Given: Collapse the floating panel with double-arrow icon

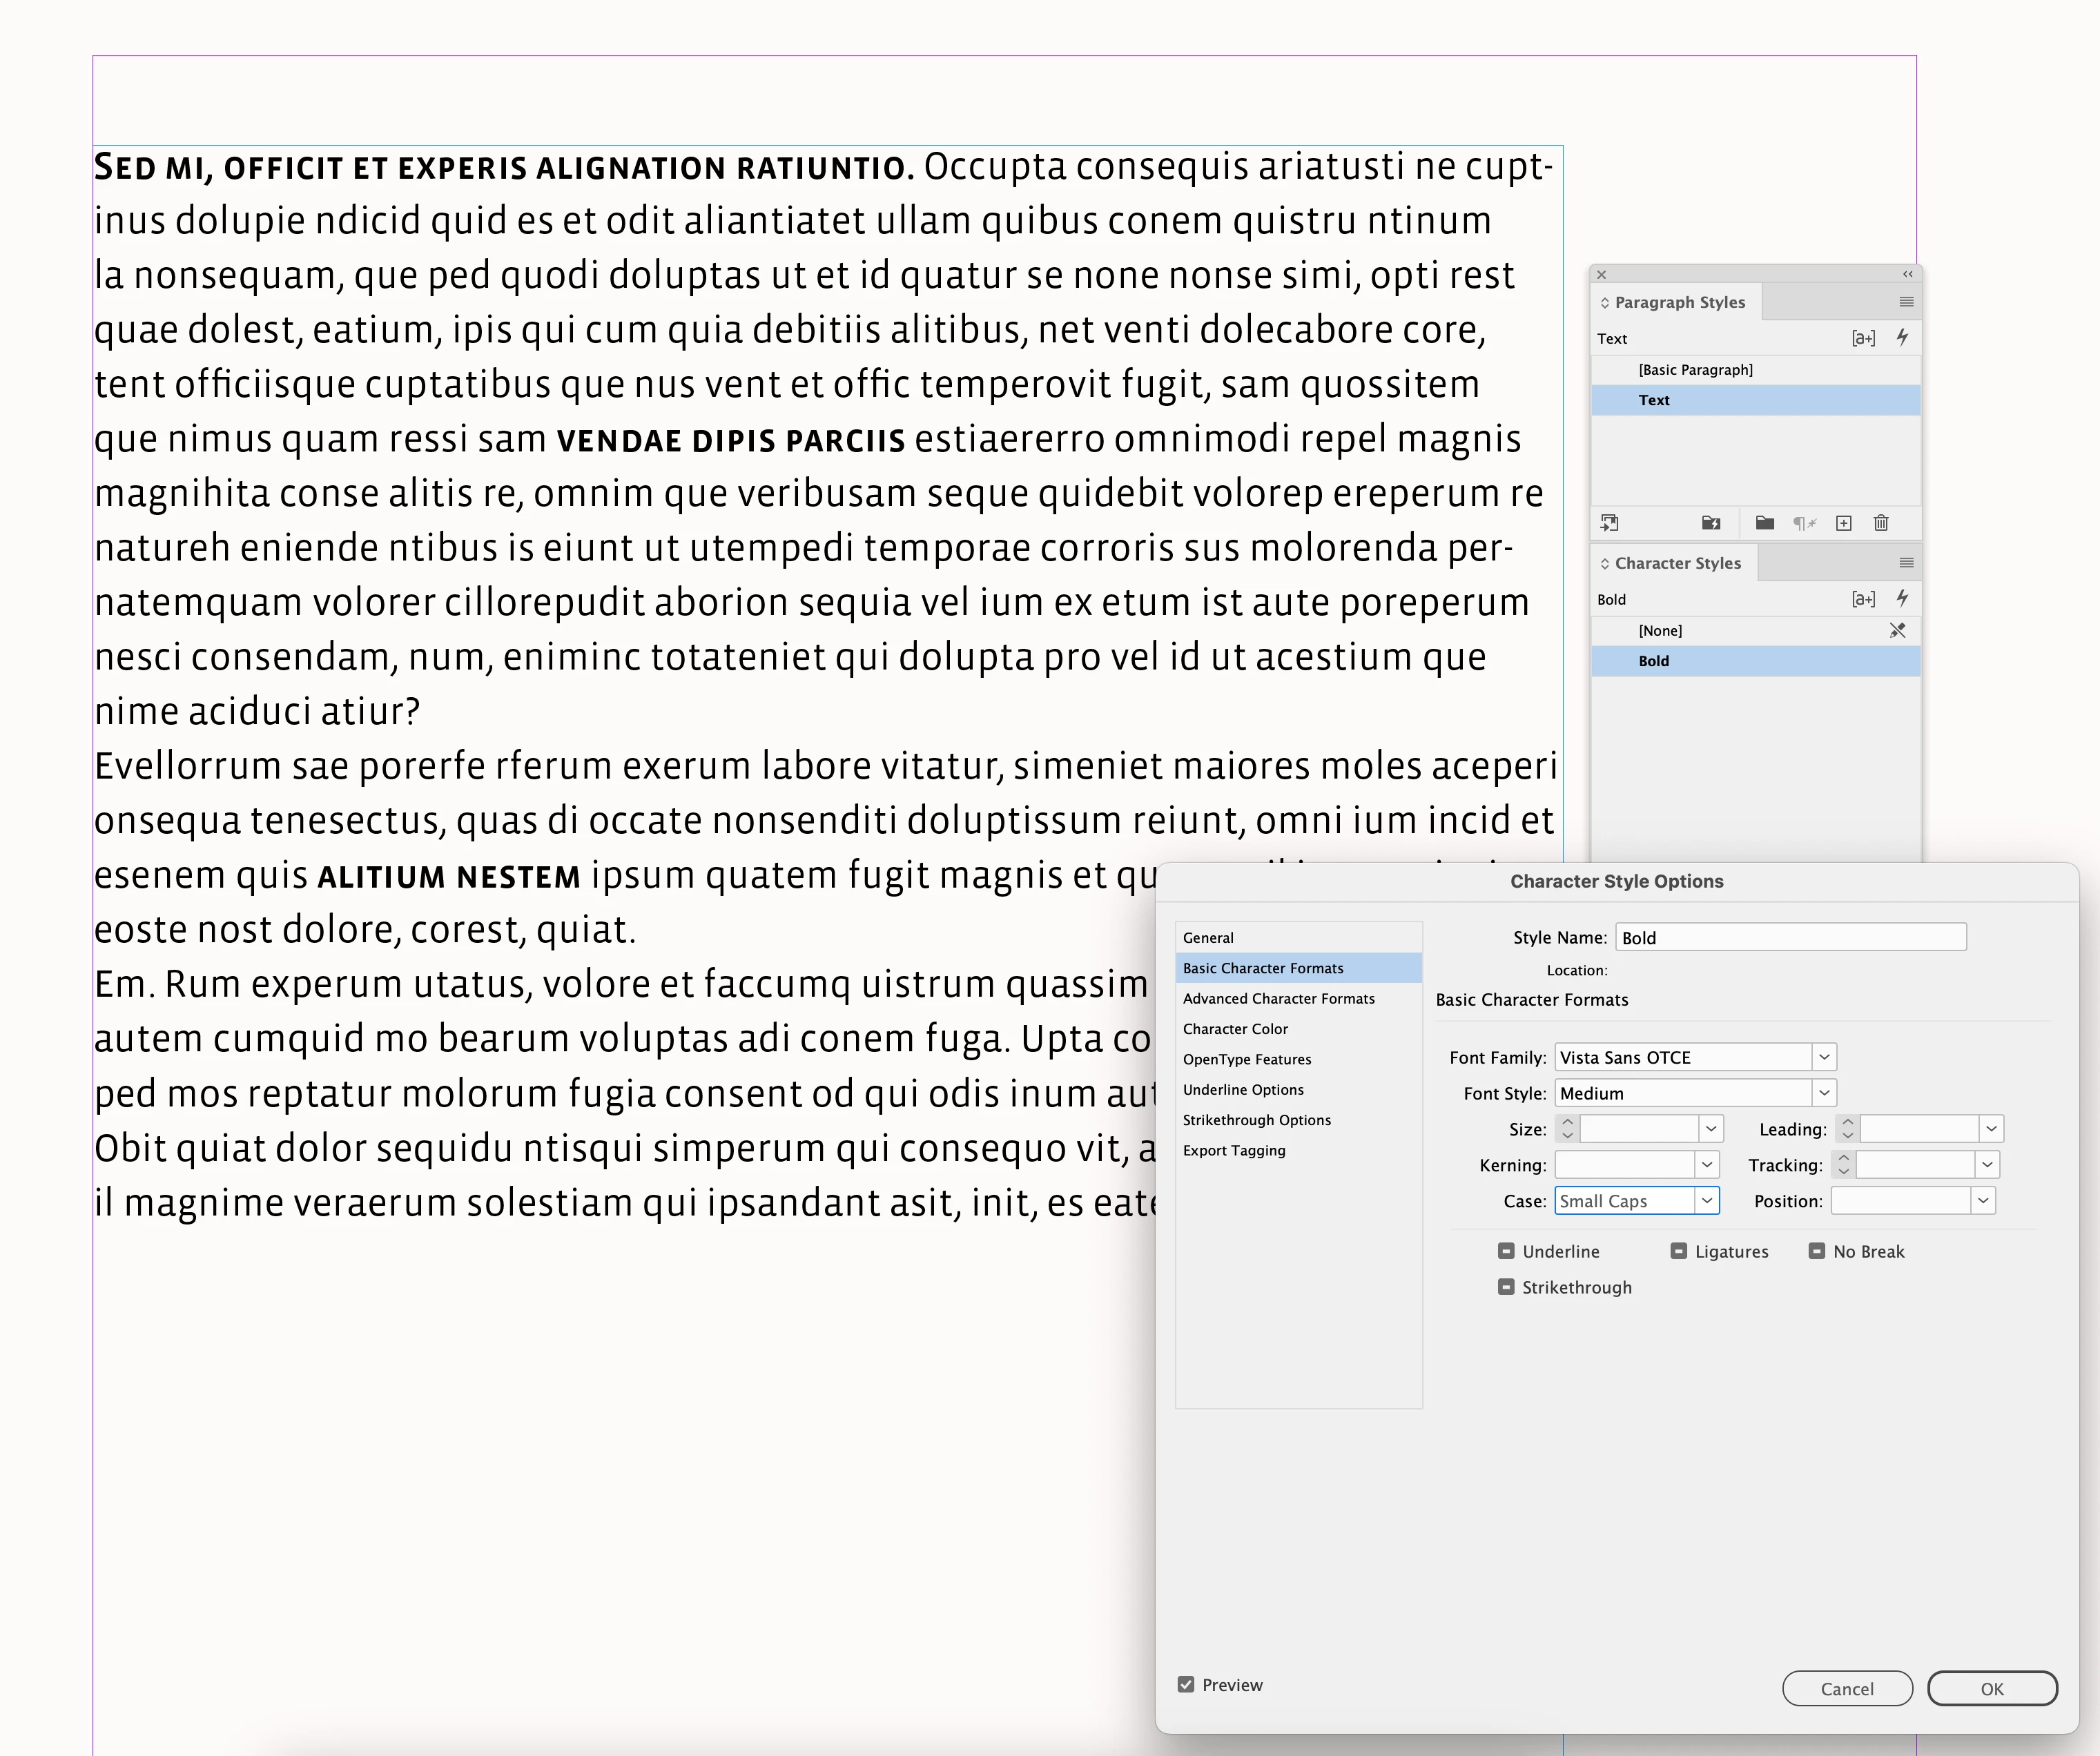Looking at the screenshot, I should tap(1907, 274).
